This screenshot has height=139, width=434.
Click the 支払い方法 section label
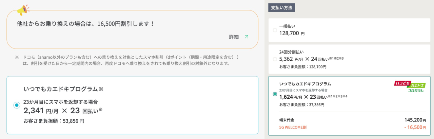click(x=281, y=7)
